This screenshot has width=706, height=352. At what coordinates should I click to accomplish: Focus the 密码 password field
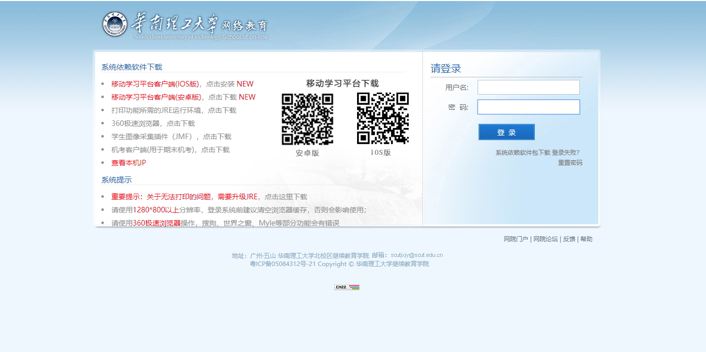(x=529, y=107)
